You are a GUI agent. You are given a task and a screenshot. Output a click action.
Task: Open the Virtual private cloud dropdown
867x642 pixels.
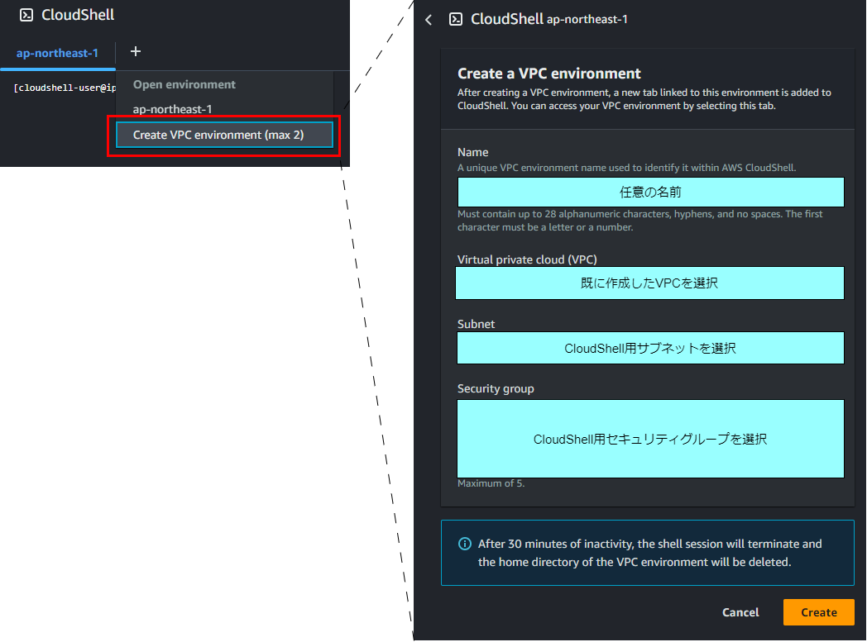tap(650, 283)
